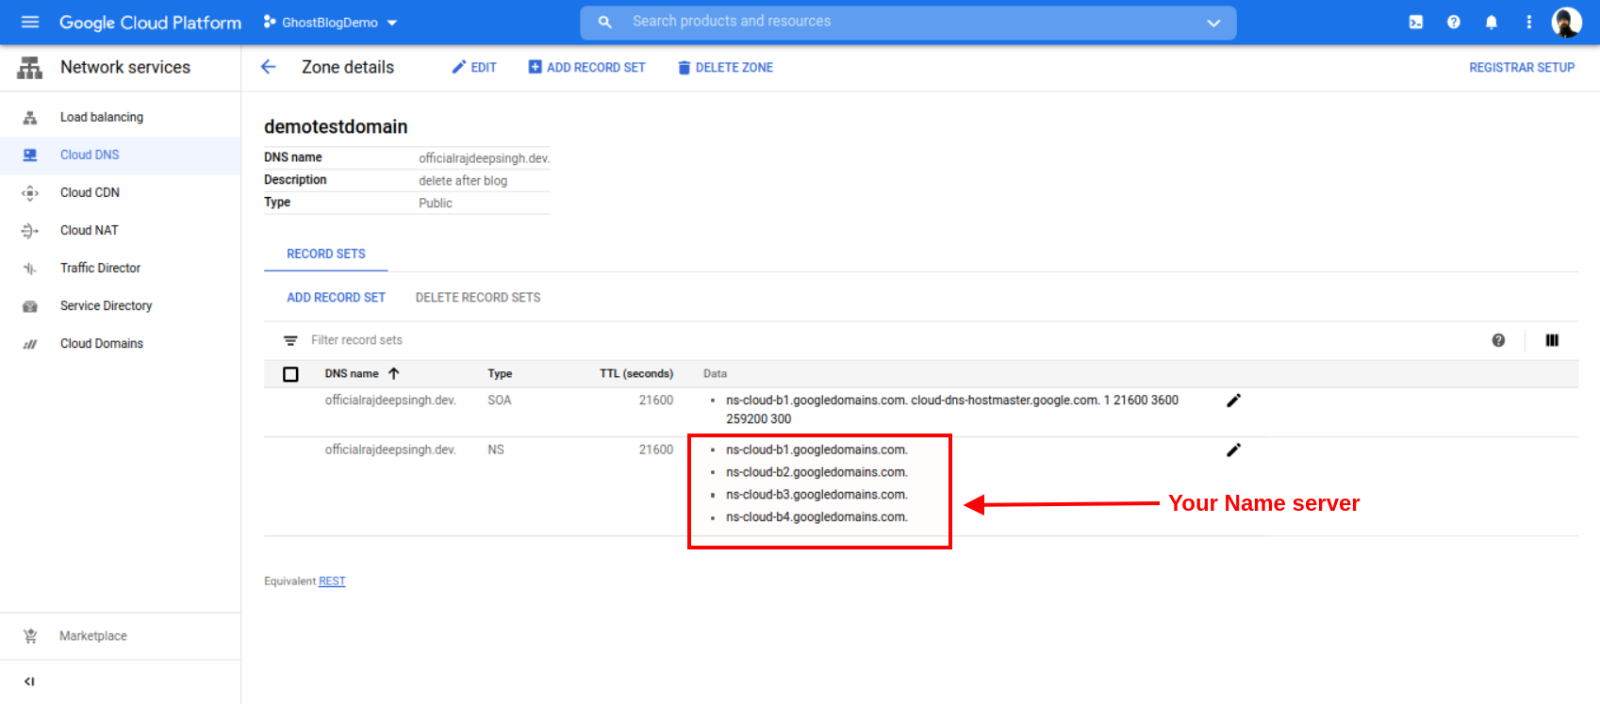Click ADD RECORD SET below the tab
Viewport: 1600px width, 704px height.
336,297
